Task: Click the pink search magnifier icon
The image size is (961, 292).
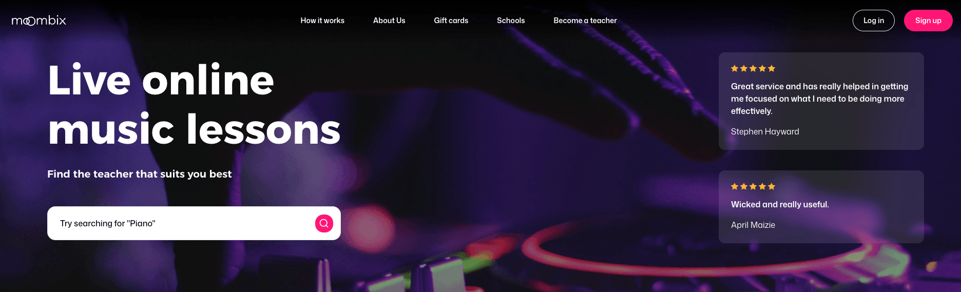Action: pos(324,223)
